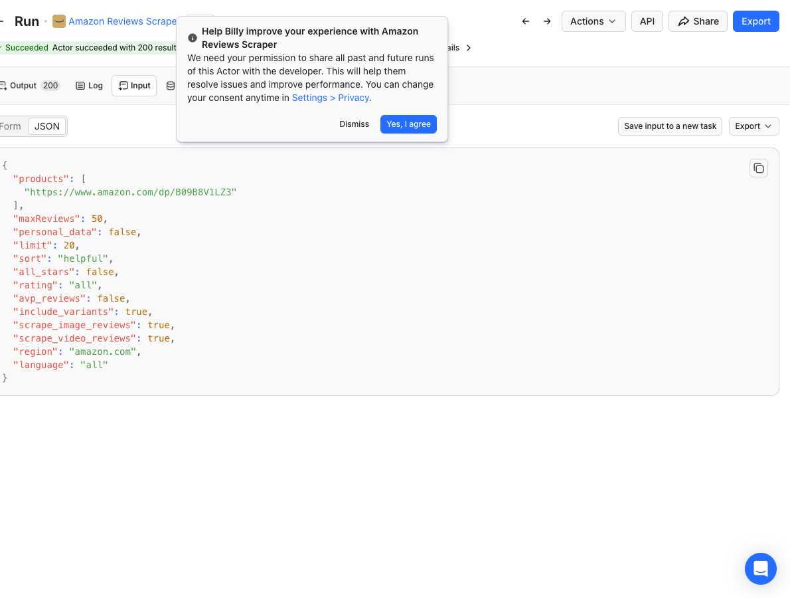The image size is (790, 598).
Task: Switch input view to JSON
Action: click(x=47, y=126)
